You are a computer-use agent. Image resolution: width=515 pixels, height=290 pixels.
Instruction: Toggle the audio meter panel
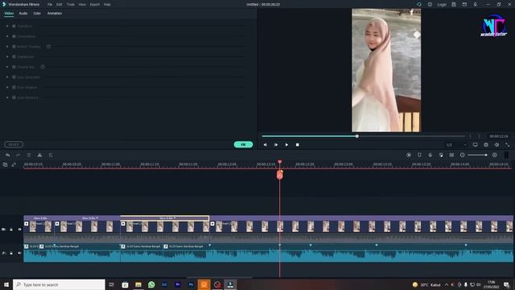[506, 155]
